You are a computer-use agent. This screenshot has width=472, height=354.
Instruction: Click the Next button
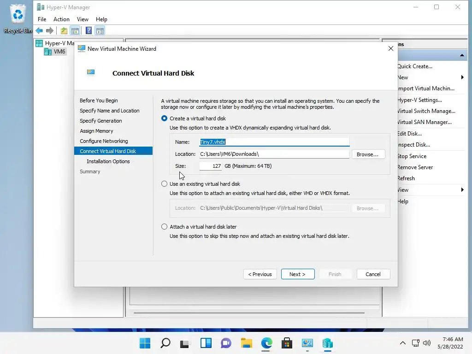(x=298, y=274)
